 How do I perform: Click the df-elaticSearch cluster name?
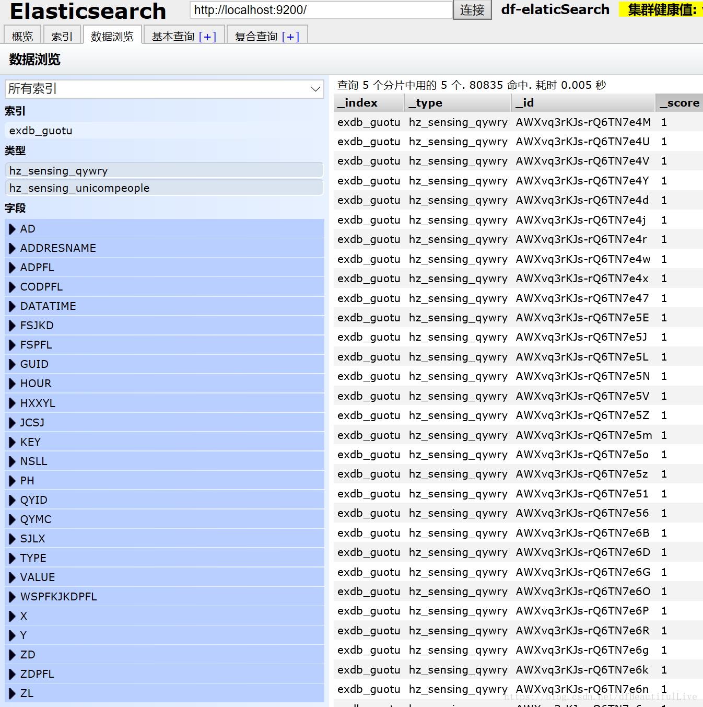tap(555, 9)
